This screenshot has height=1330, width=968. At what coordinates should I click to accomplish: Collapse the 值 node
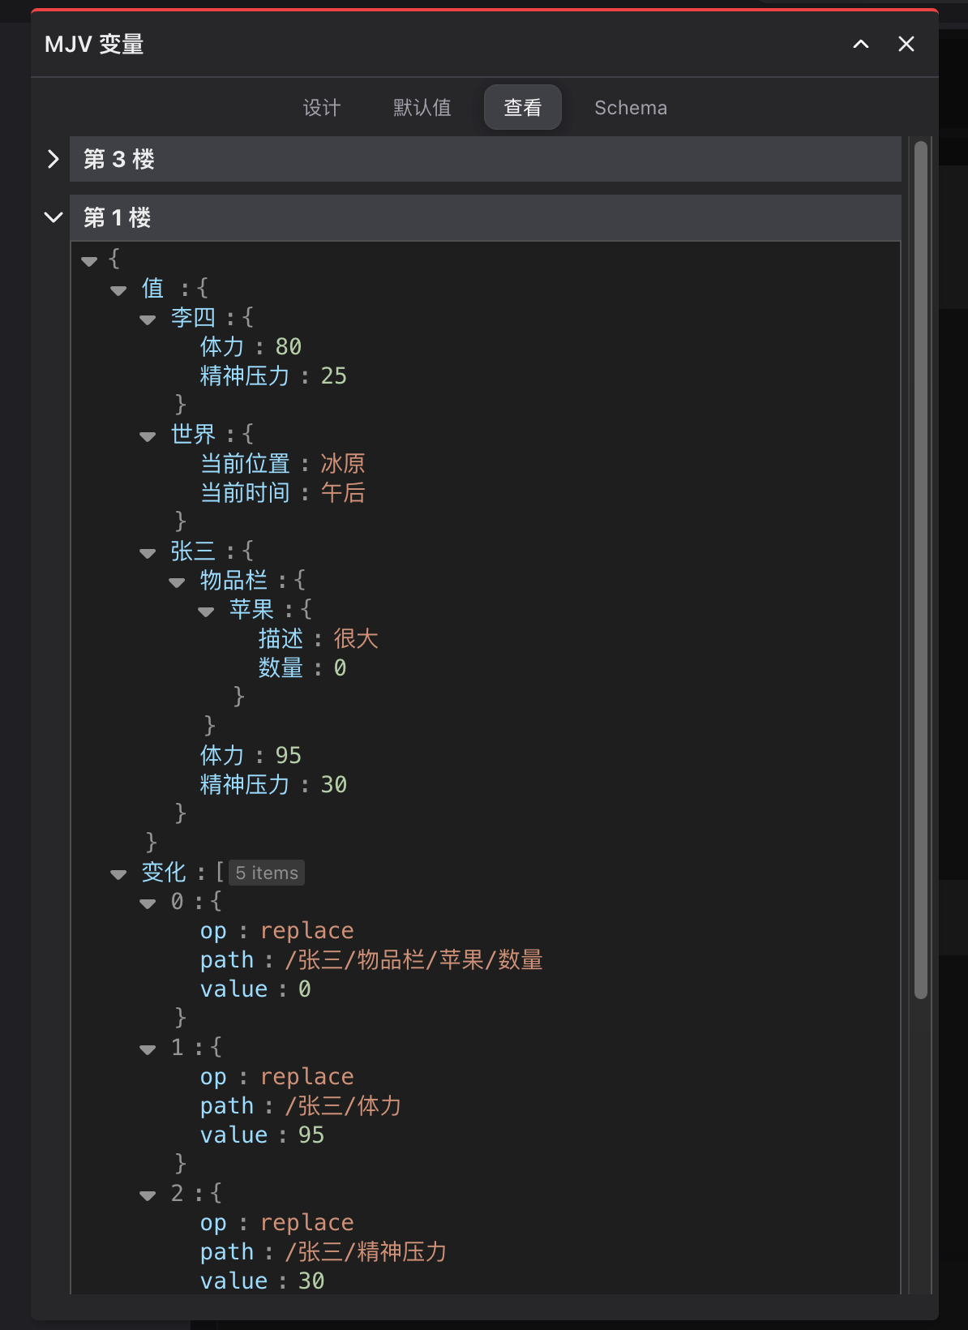click(x=118, y=290)
